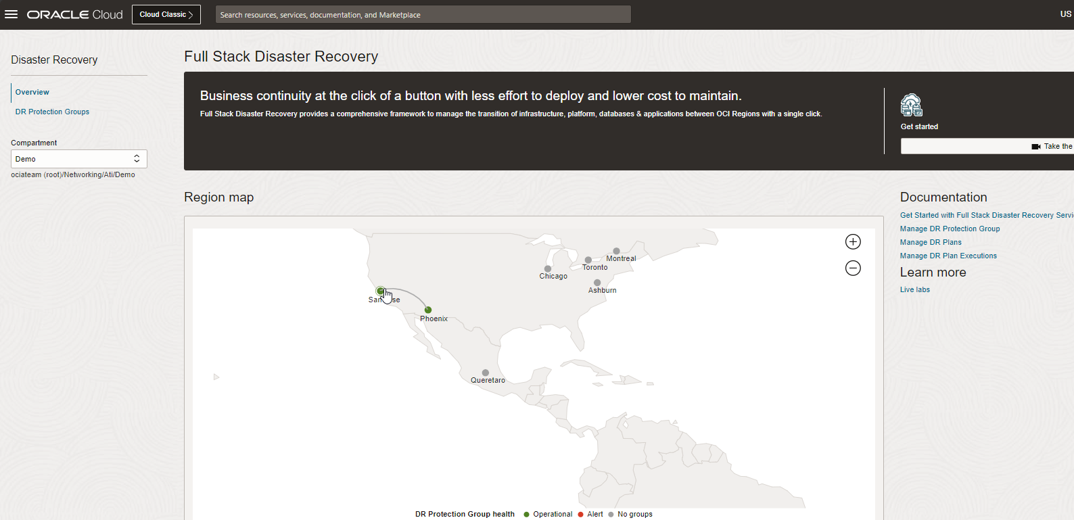Select the Chicago region marker
This screenshot has width=1074, height=520.
[548, 268]
